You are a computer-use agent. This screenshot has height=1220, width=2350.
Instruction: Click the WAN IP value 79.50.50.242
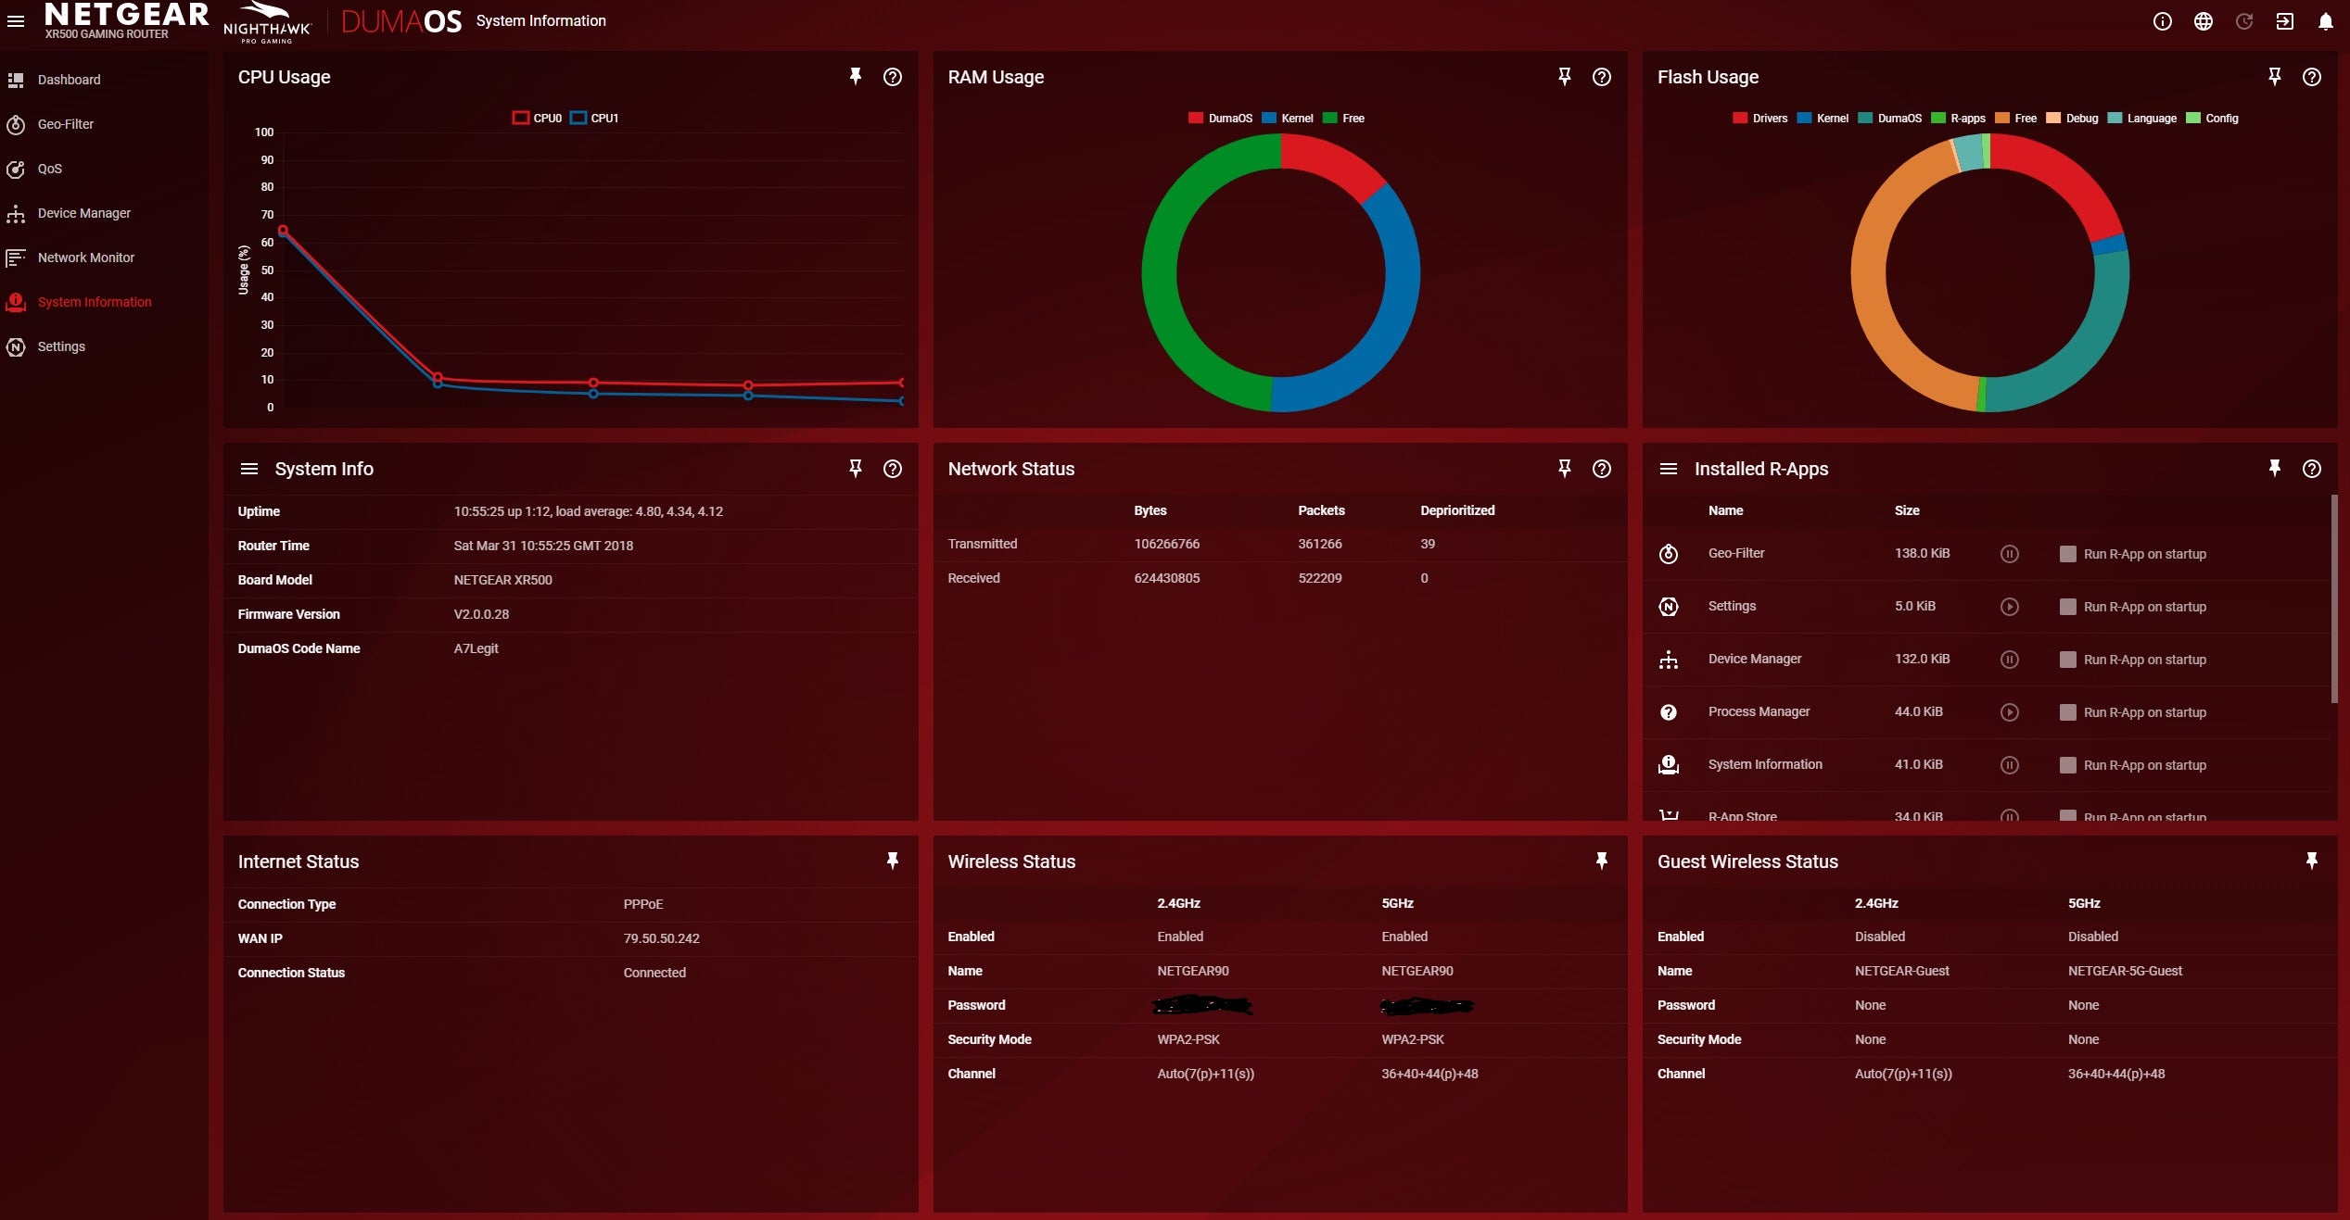click(661, 938)
